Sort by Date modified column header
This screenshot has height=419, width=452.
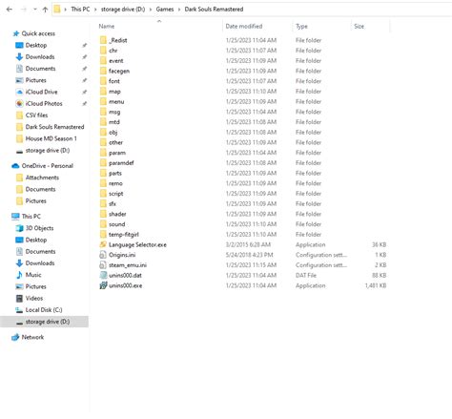point(244,27)
